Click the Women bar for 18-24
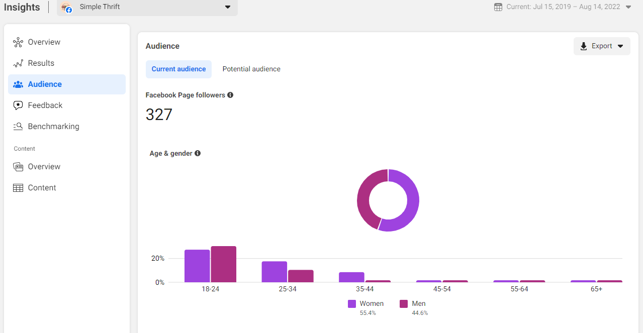Screen dimensions: 643x333 click(197, 266)
